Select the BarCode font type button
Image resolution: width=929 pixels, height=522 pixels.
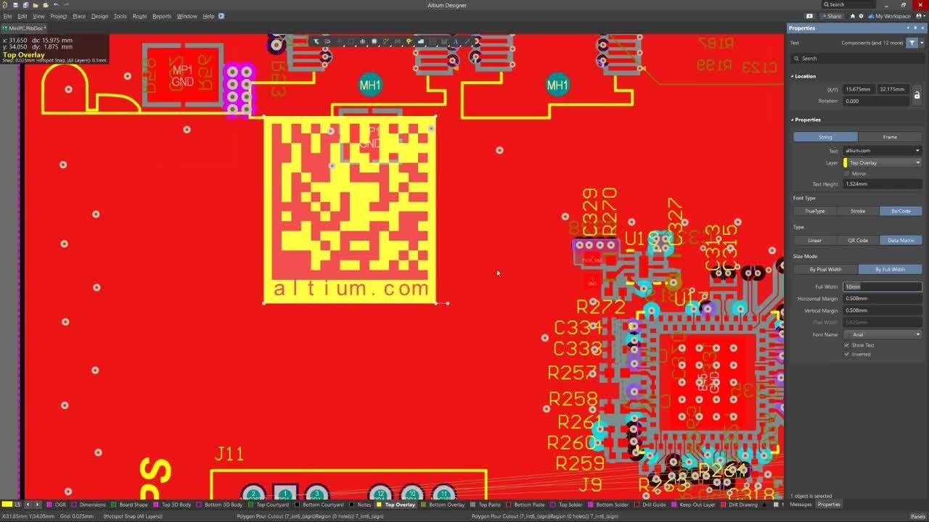click(901, 211)
